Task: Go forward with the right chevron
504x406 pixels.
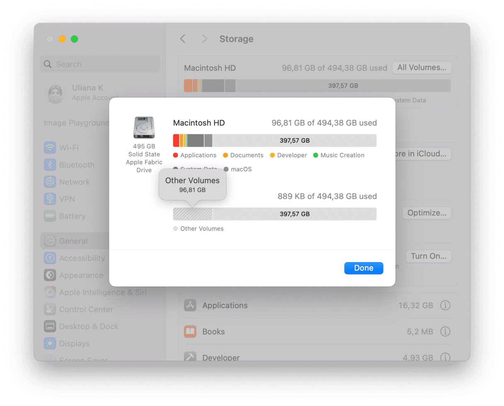Action: click(x=204, y=39)
